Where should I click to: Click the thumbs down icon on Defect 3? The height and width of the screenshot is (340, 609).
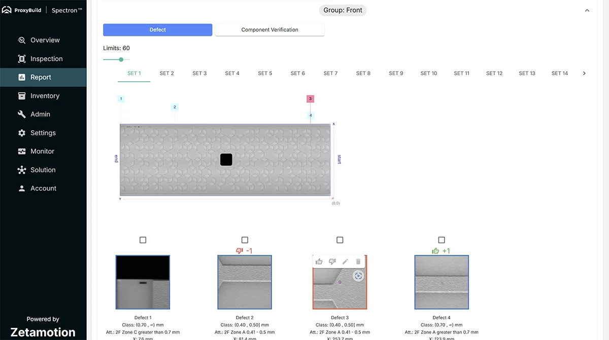(x=332, y=261)
